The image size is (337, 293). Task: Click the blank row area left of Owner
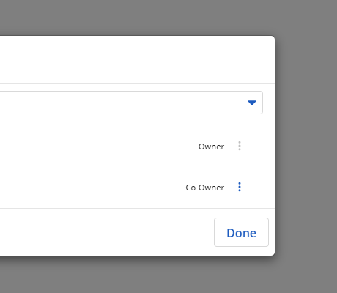click(97, 146)
